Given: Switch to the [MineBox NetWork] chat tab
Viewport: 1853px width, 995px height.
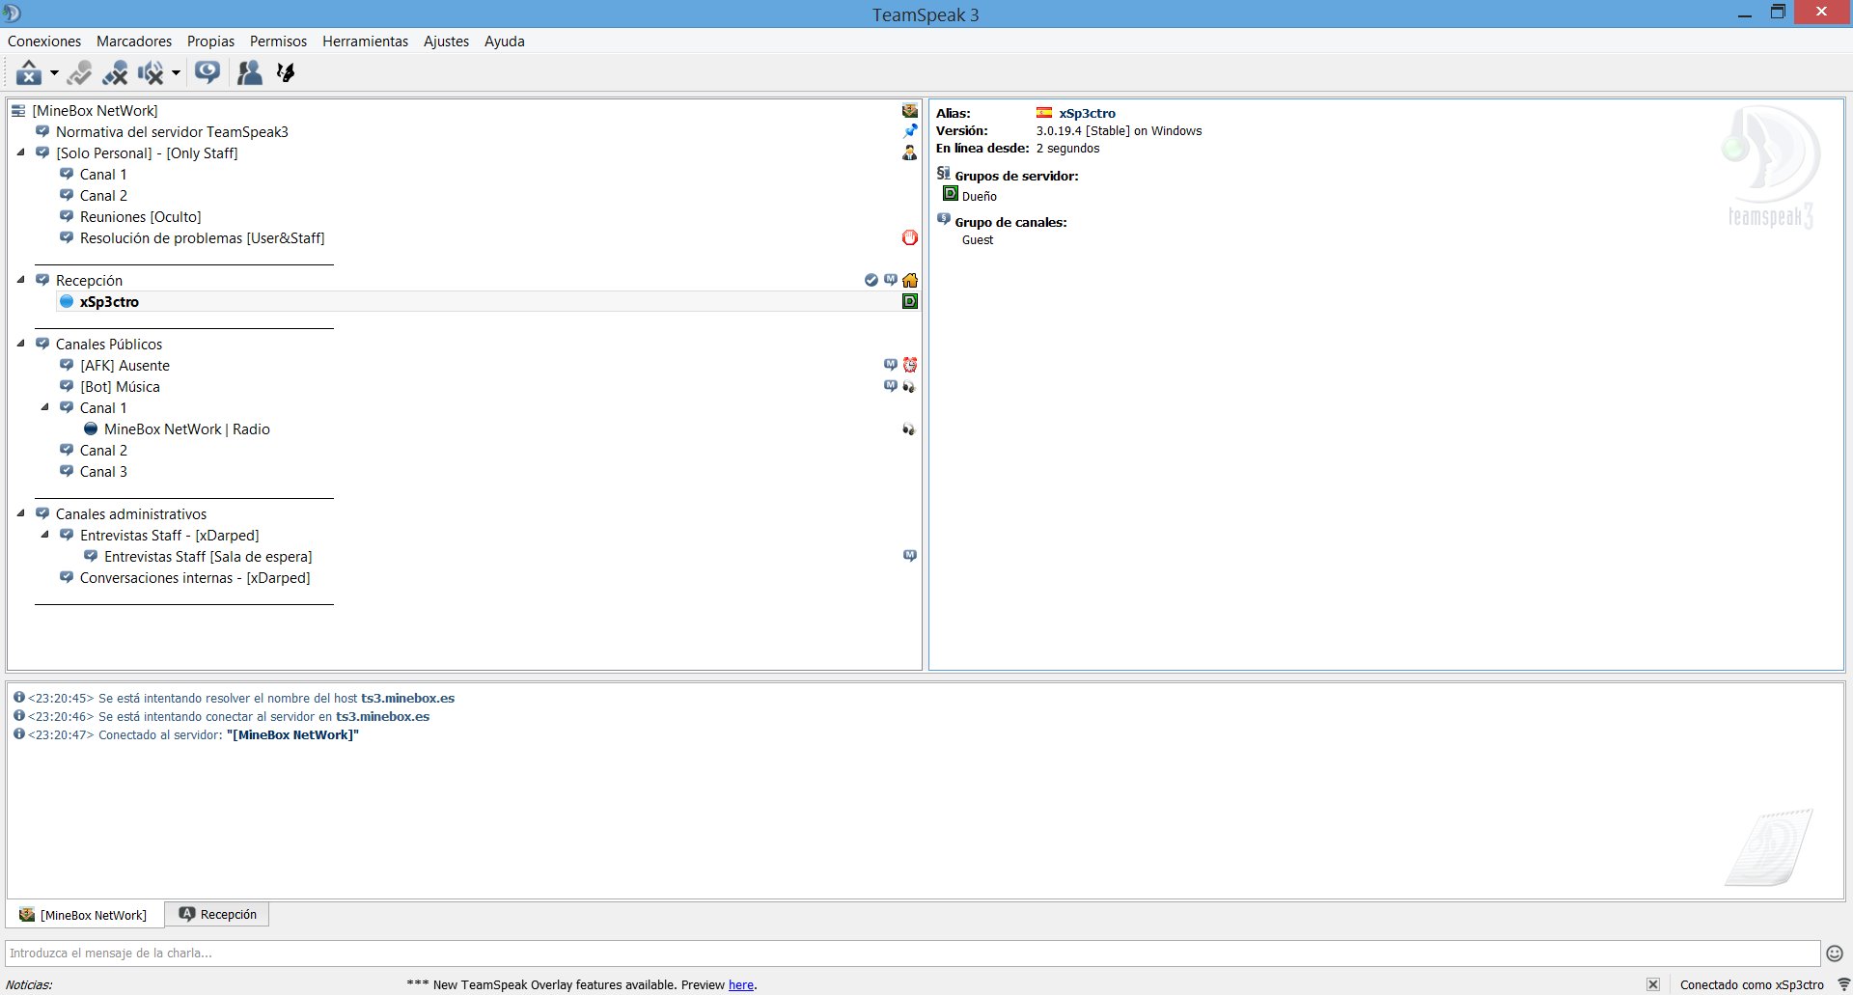Looking at the screenshot, I should [x=85, y=914].
